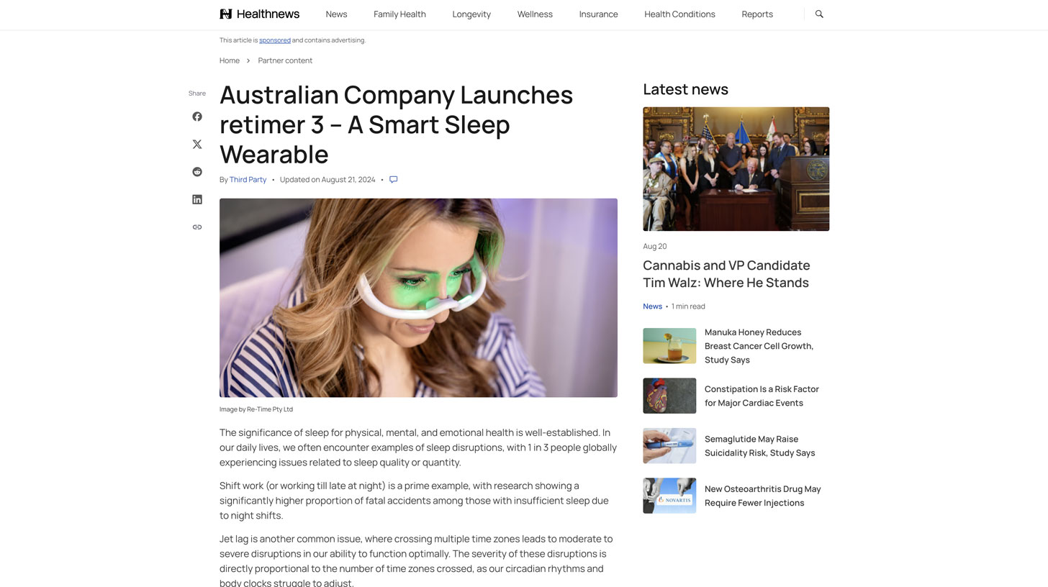Viewport: 1048px width, 587px height.
Task: Open the Third Party author link
Action: click(x=248, y=180)
